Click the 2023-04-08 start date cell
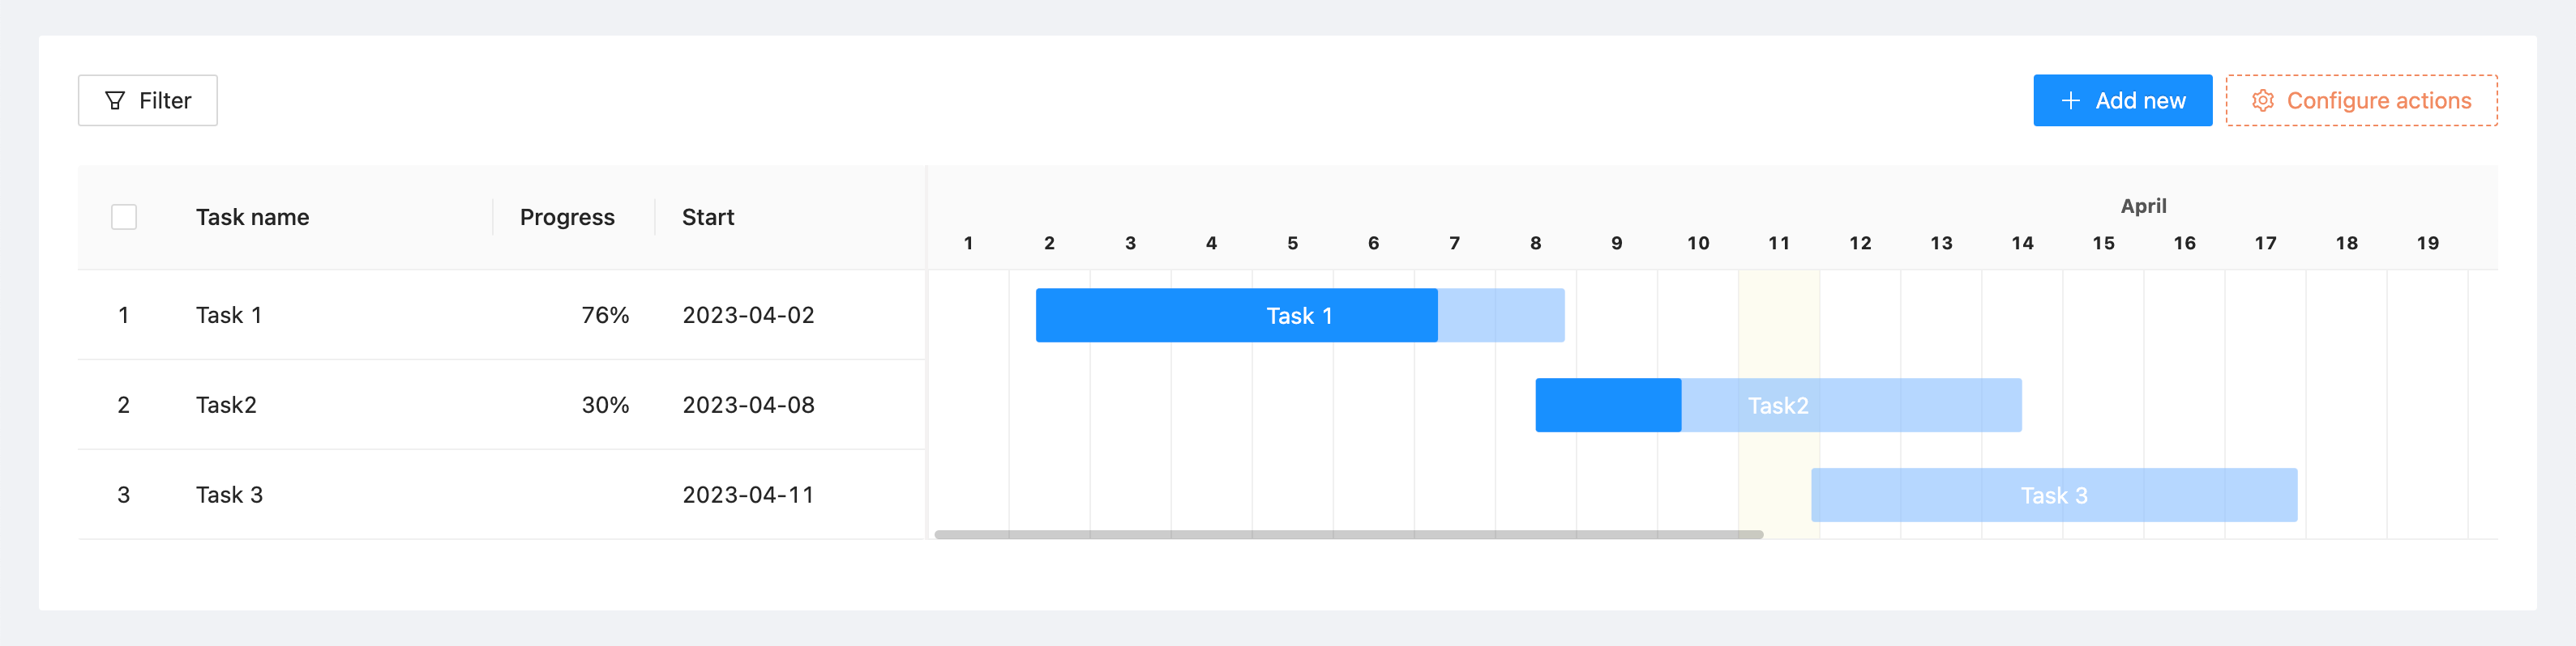2576x646 pixels. coord(748,406)
